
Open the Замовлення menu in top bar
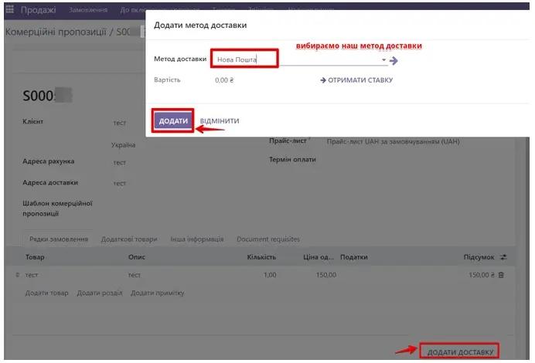88,10
